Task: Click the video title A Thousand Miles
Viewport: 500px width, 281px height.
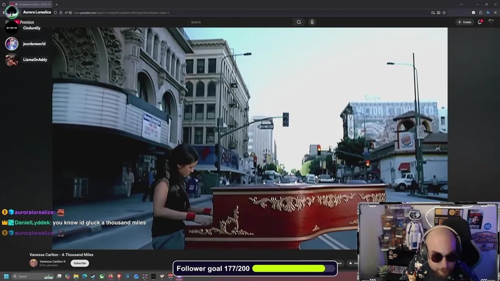Action: [x=61, y=255]
